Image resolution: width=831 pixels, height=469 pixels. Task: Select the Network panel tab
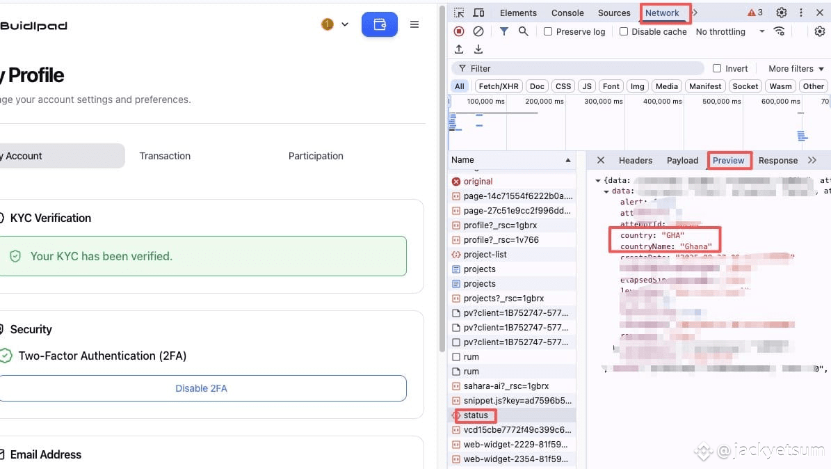pyautogui.click(x=662, y=13)
